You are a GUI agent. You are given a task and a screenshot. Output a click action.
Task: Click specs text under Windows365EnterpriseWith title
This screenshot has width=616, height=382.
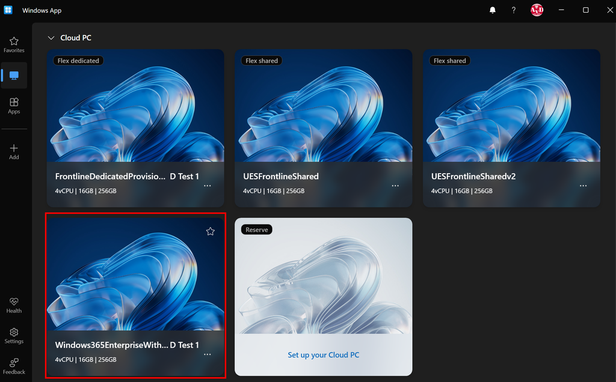(85, 360)
